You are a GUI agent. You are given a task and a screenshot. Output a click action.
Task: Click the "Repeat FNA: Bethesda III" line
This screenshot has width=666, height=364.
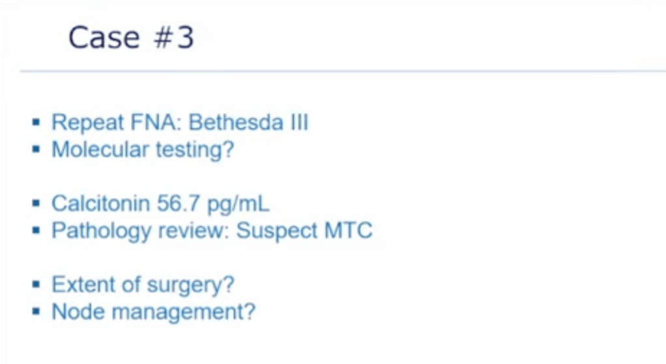[179, 122]
